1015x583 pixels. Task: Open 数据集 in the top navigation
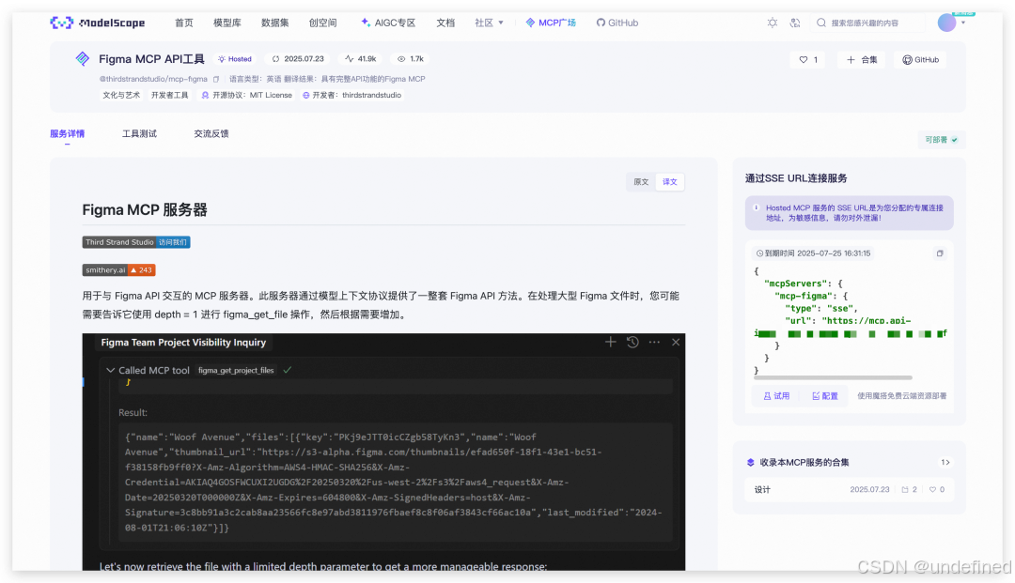coord(275,23)
